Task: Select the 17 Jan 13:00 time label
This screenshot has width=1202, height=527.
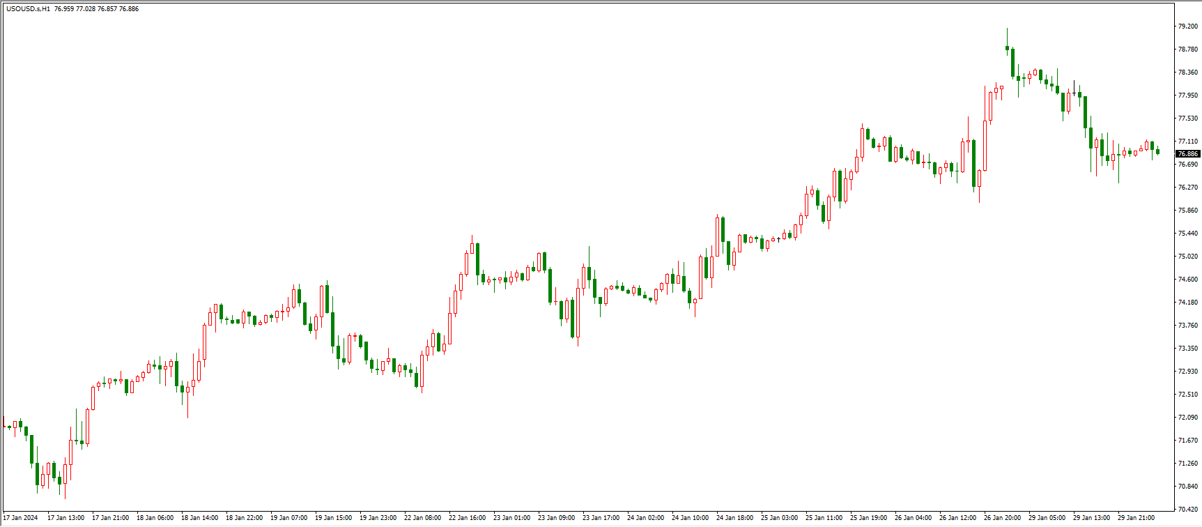Action: click(66, 518)
